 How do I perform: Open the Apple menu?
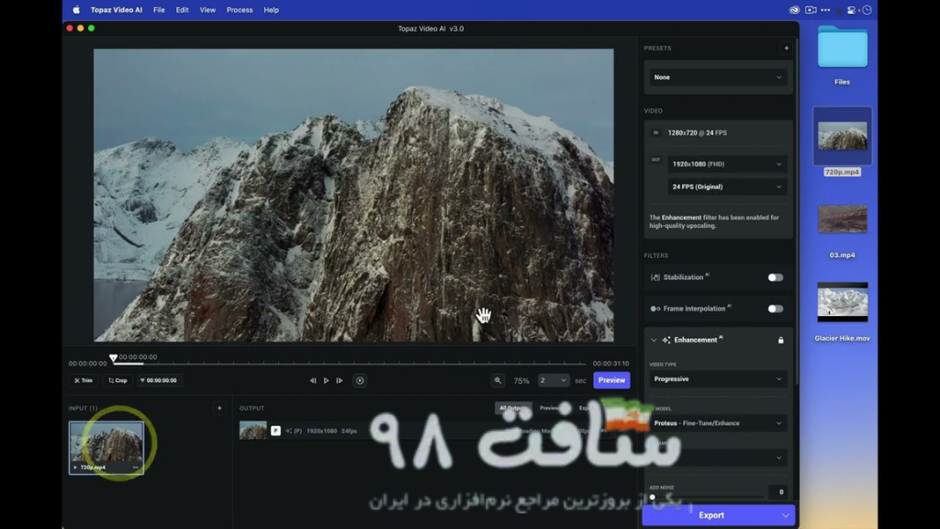pos(76,9)
